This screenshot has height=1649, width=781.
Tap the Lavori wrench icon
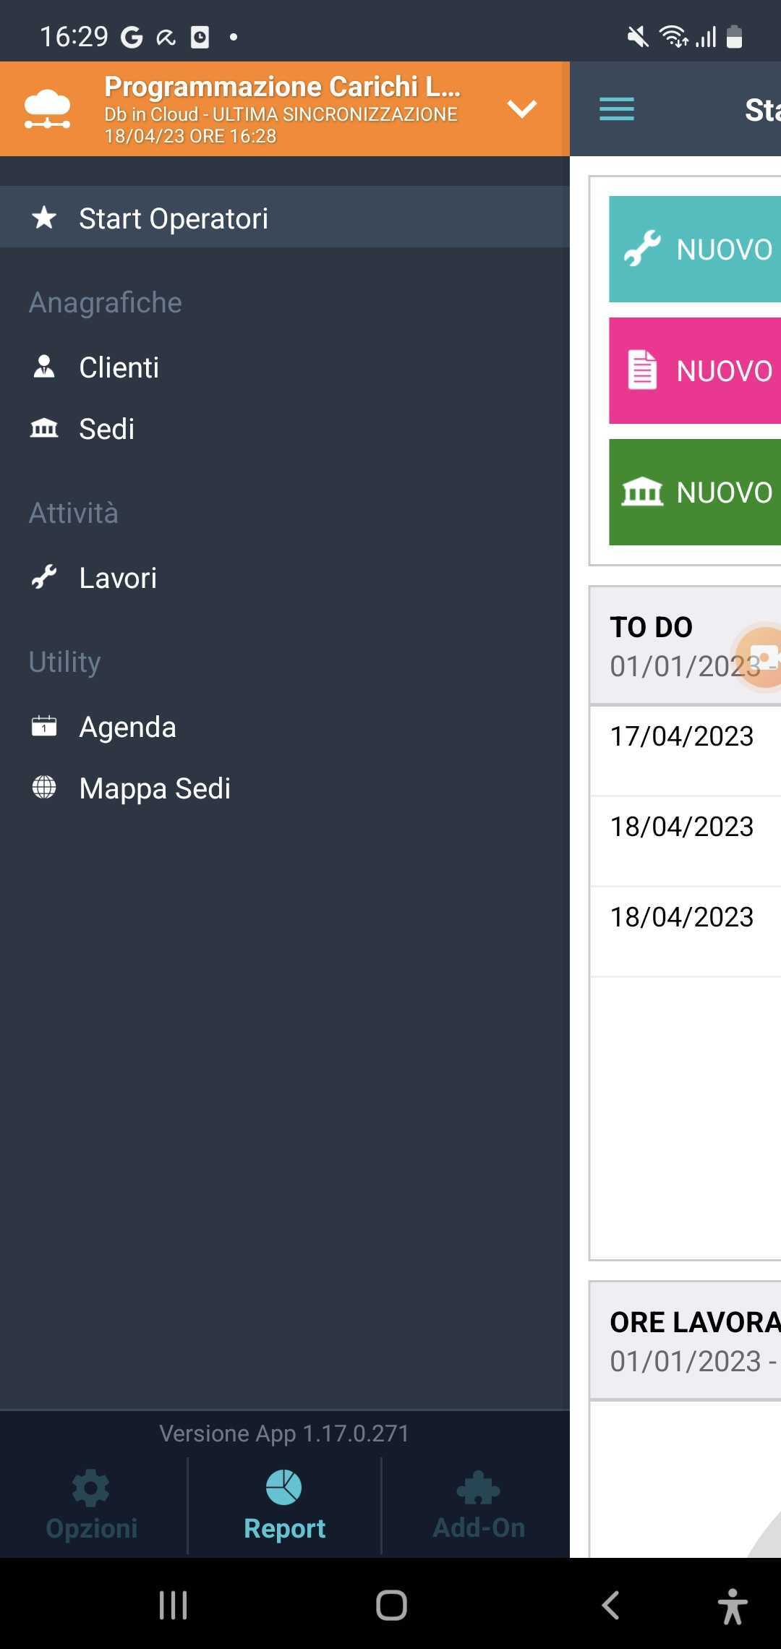tap(44, 578)
